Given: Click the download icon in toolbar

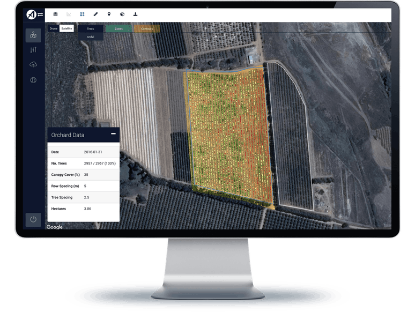Looking at the screenshot, I should [135, 14].
